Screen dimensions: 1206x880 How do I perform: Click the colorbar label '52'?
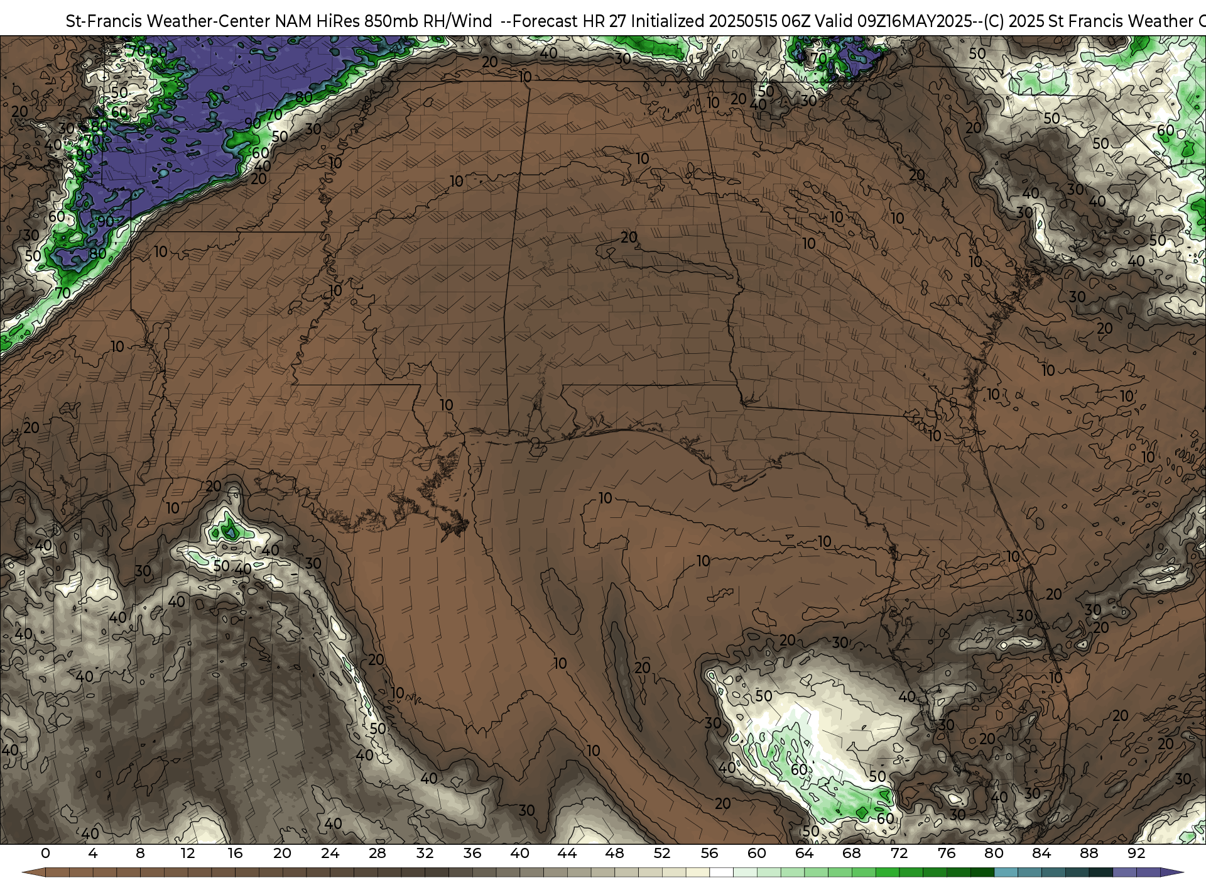click(662, 854)
